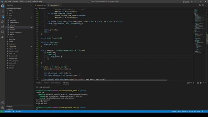Toggle the bottom panel from title bar
208x117 pixels.
tap(186, 2)
